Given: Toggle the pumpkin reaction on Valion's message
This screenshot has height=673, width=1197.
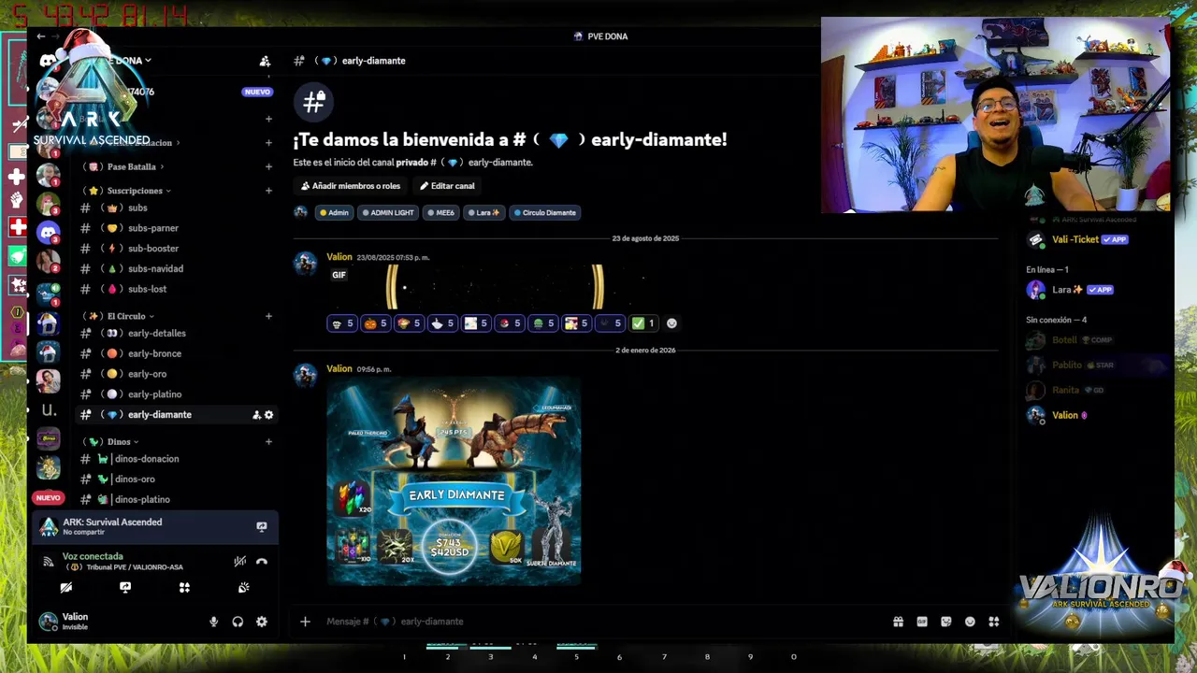Looking at the screenshot, I should pyautogui.click(x=375, y=323).
